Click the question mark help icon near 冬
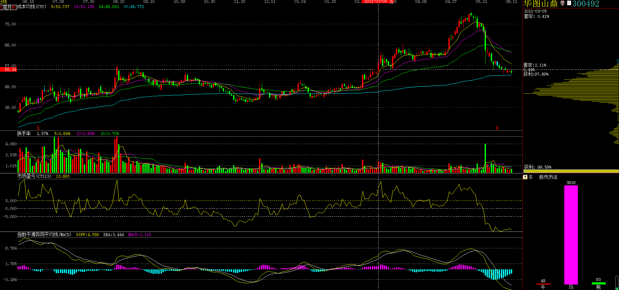Image resolution: width=619 pixels, height=290 pixels. [525, 177]
